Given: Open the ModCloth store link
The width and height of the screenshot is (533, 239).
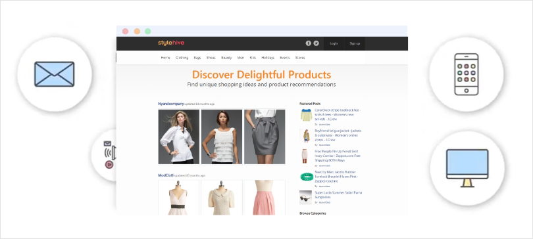Looking at the screenshot, I should point(166,175).
